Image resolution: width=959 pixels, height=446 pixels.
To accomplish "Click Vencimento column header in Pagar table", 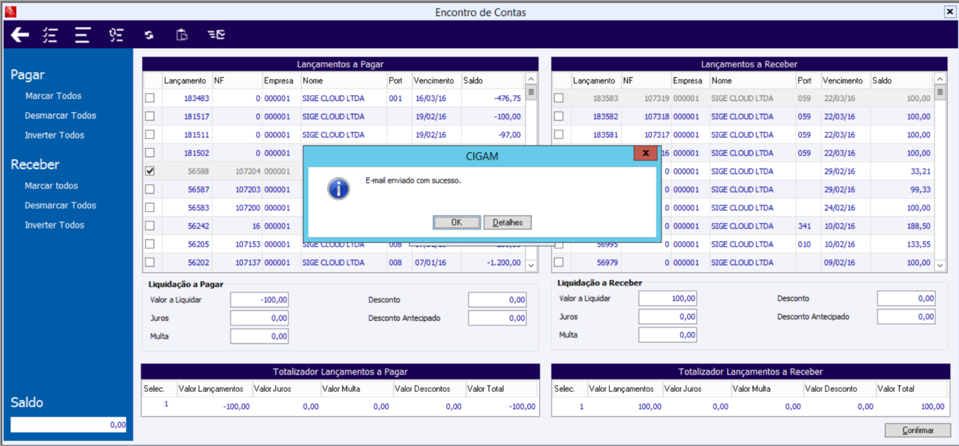I will click(436, 80).
